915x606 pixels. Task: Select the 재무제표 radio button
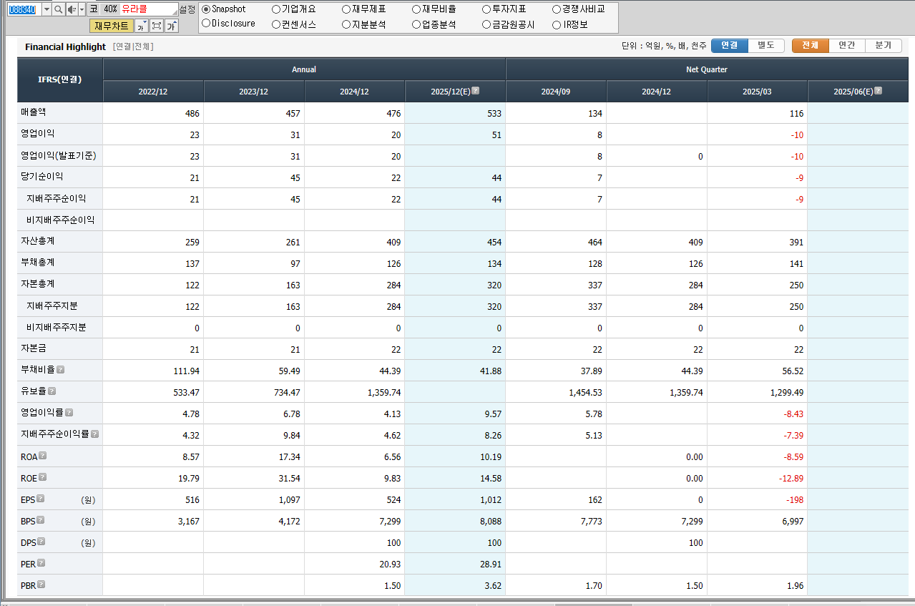[x=346, y=9]
